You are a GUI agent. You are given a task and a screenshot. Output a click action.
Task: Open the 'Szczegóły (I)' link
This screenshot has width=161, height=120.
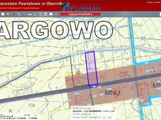coord(95,117)
